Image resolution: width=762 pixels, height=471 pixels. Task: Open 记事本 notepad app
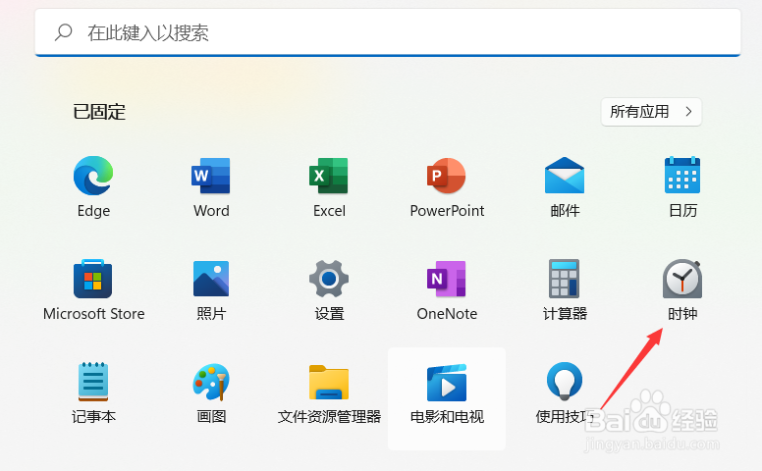93,382
